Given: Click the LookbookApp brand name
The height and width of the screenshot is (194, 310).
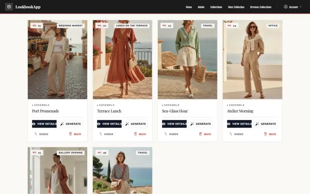Looking at the screenshot, I should pos(28,7).
